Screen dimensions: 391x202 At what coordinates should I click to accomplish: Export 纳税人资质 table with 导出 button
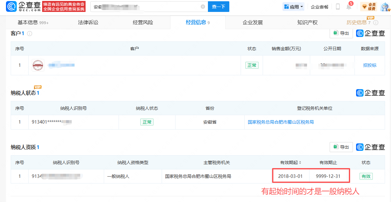pos(341,147)
